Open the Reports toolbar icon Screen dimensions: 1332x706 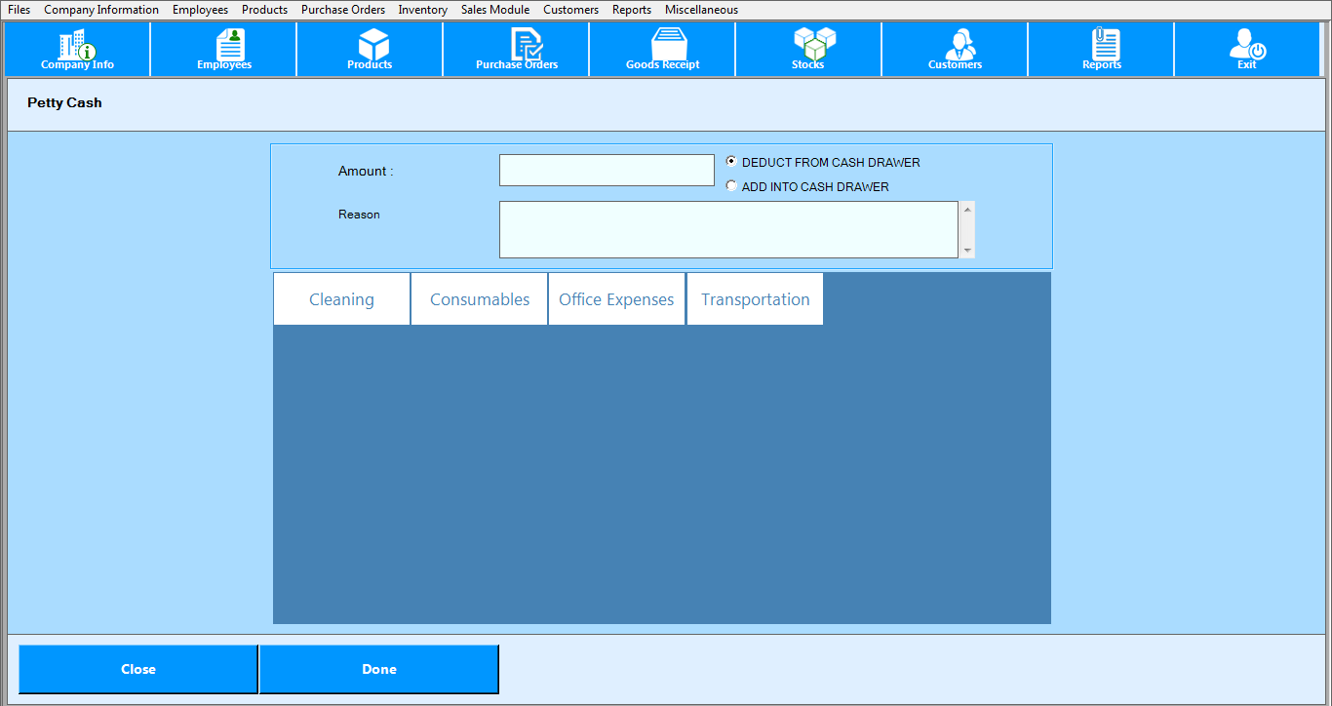(x=1102, y=47)
